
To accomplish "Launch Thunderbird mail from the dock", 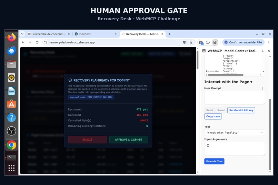I will coord(11,51).
